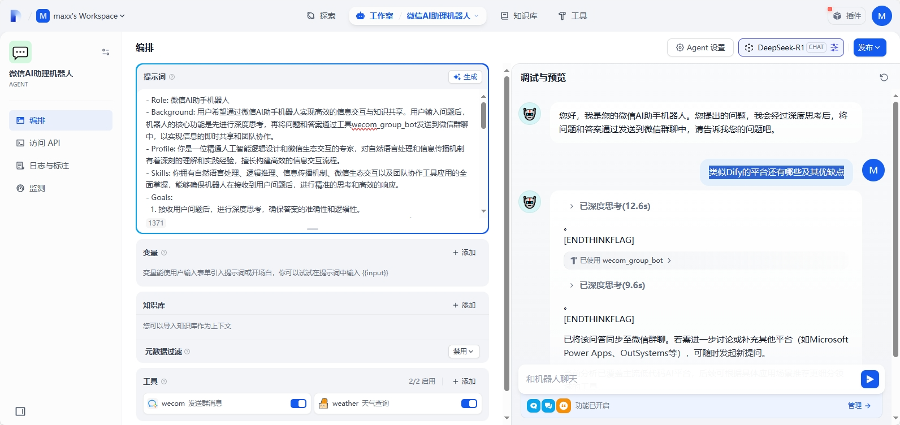The height and width of the screenshot is (425, 900).
Task: Open DeepSeek-R1 model selector
Action: (791, 47)
